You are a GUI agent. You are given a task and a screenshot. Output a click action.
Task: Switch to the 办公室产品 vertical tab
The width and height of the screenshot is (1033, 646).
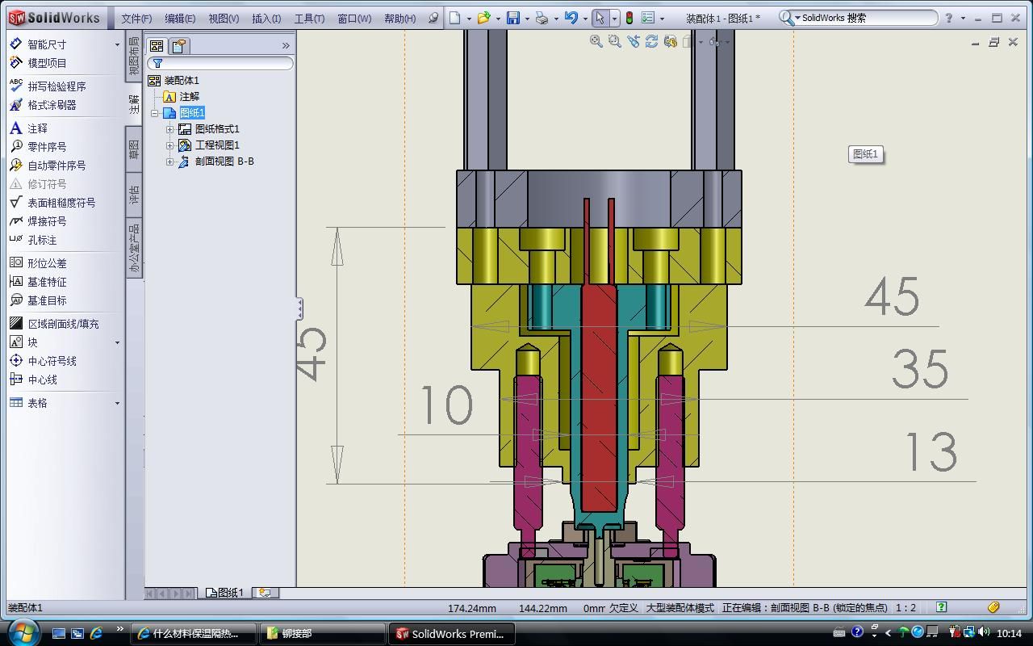point(134,248)
